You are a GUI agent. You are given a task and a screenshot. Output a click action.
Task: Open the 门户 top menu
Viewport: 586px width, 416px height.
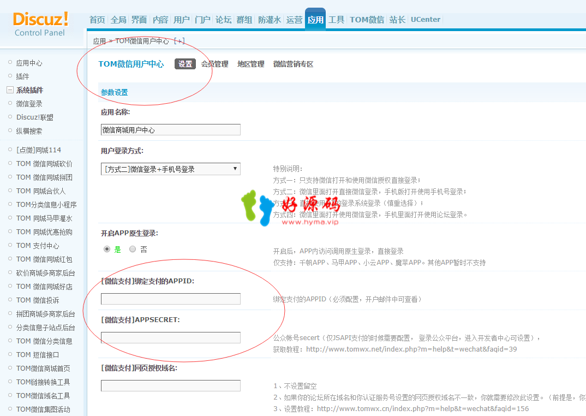click(202, 20)
